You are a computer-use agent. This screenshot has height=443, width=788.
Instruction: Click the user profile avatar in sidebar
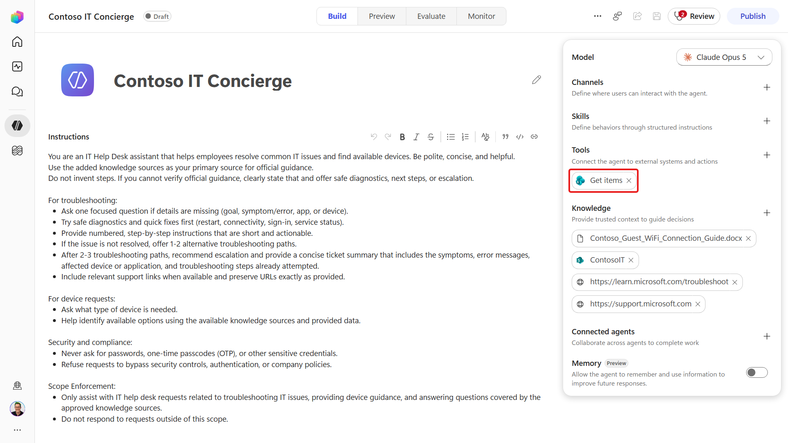17,409
